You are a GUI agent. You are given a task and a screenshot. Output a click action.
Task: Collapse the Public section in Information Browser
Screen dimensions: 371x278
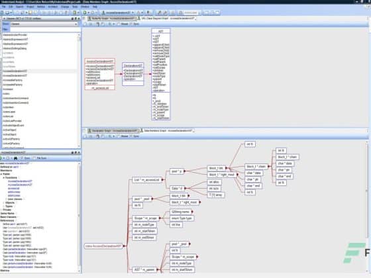tap(1, 174)
